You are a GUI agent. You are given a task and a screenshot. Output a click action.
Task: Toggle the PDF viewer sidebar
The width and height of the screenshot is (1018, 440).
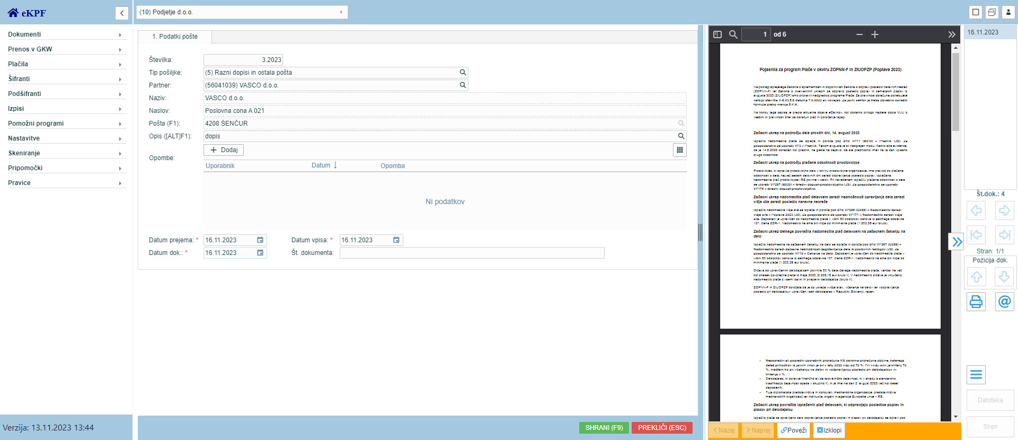coord(718,34)
